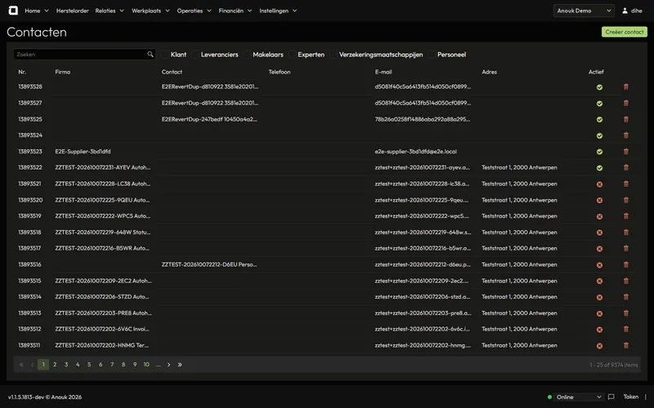Delete E2E-Supplier-3bd1dfd contact via trash icon
Screen dimensions: 654x408
click(625, 152)
